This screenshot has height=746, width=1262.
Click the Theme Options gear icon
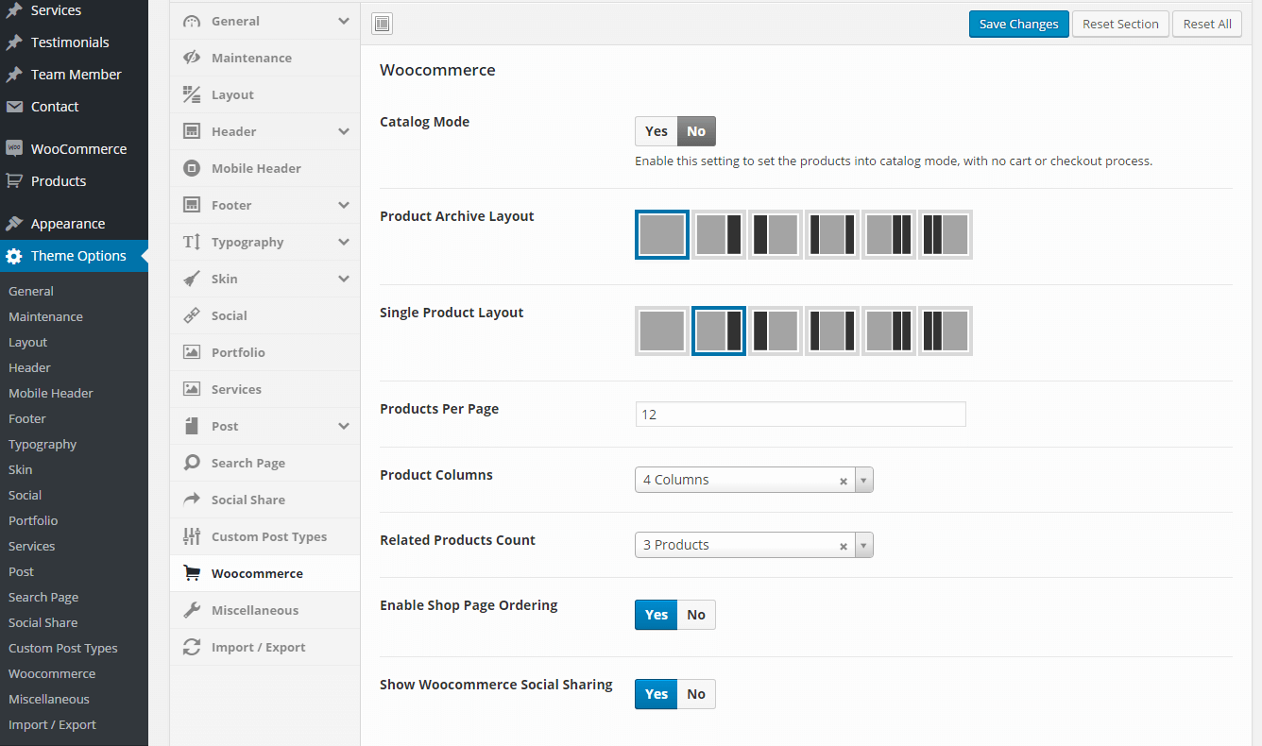click(x=14, y=256)
